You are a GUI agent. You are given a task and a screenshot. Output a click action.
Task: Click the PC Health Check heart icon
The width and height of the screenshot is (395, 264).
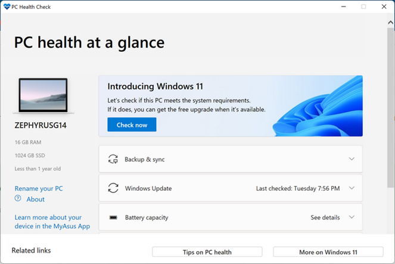point(7,7)
